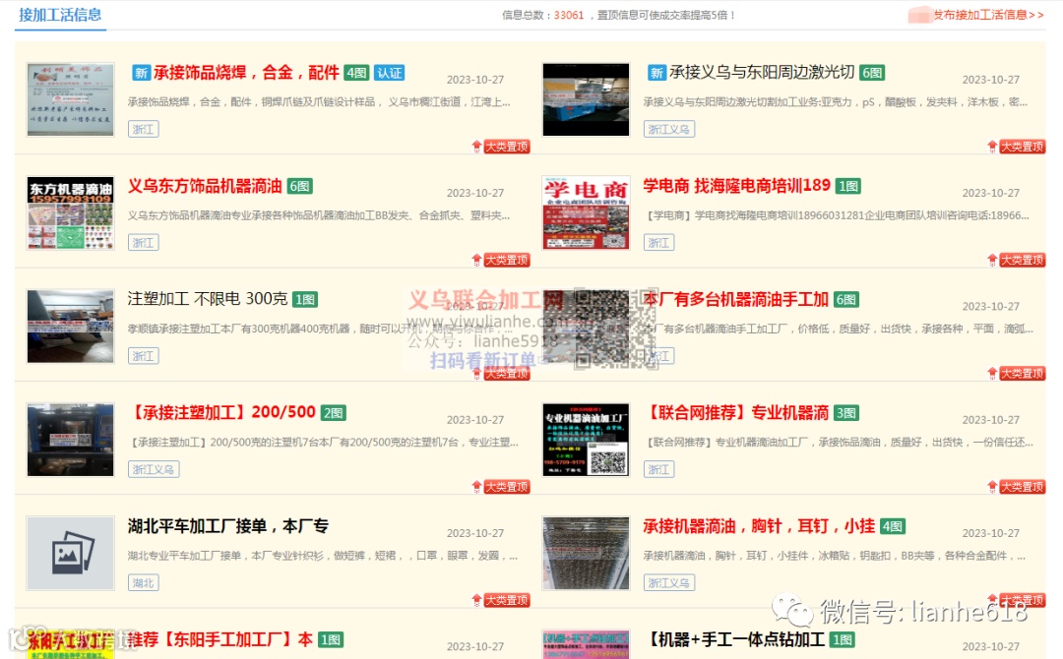Click 浙江 tag under 学电商 listing
The image size is (1063, 659).
[x=658, y=243]
